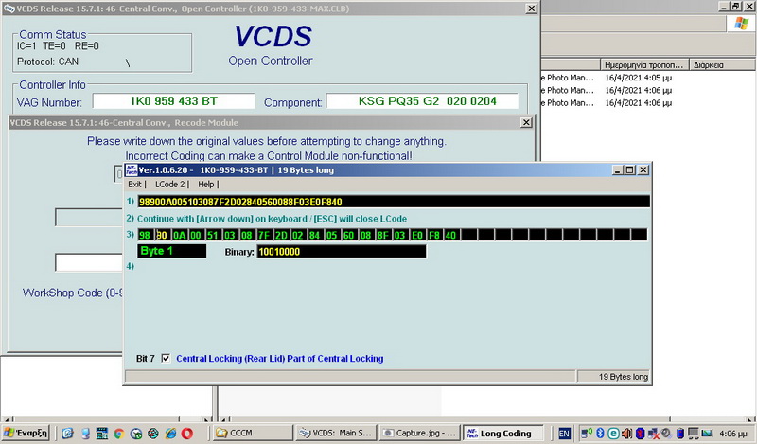
Task: Select byte cell 84
Action: (x=315, y=235)
